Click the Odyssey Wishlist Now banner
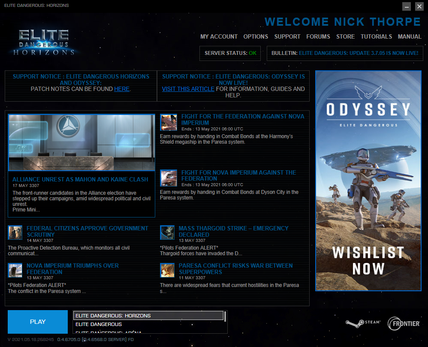428x347 pixels. pyautogui.click(x=368, y=181)
